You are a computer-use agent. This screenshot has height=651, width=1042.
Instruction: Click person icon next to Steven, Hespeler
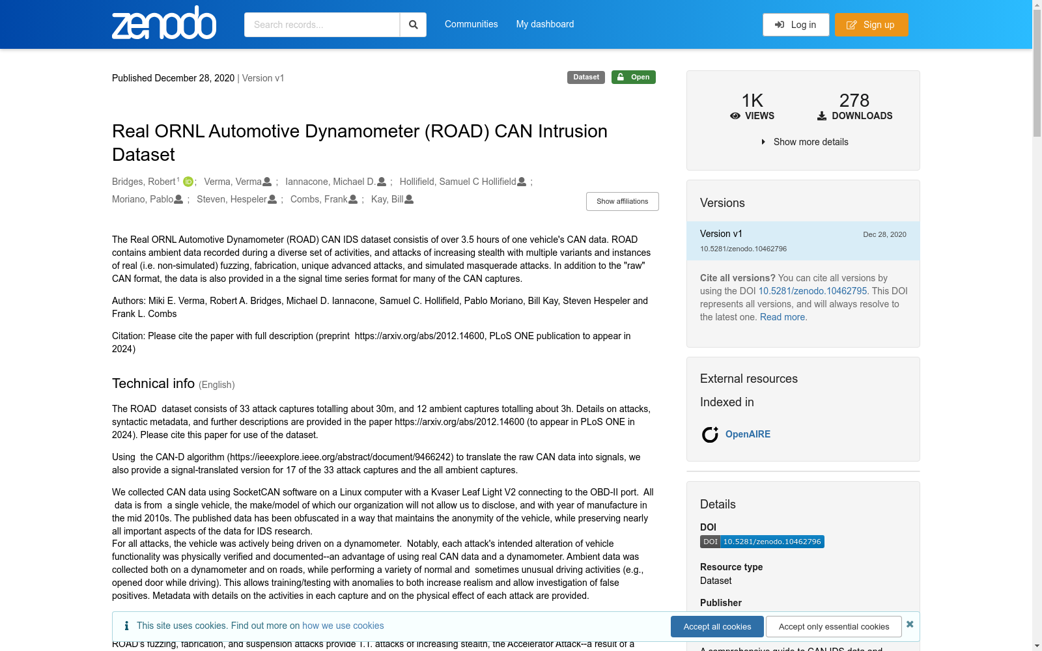pos(272,199)
